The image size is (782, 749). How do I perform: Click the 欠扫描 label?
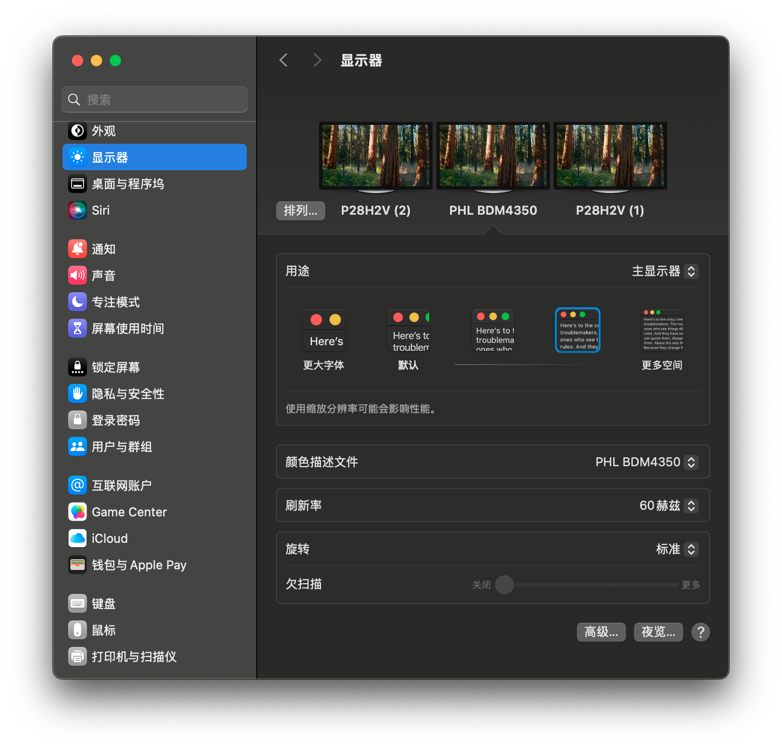point(304,584)
